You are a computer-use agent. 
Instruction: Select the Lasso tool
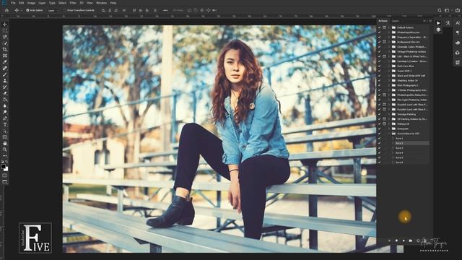(5, 37)
